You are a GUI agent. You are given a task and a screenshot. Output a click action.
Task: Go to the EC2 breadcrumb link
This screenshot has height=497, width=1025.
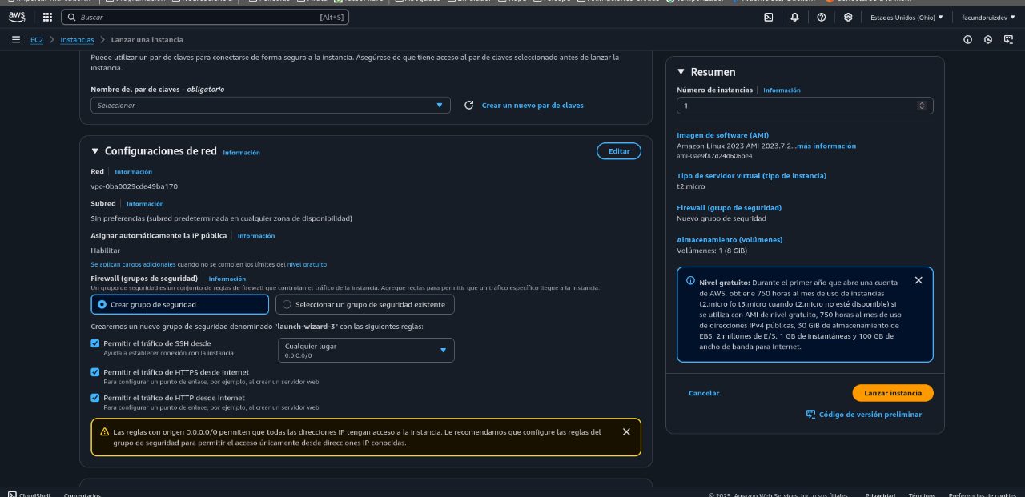pos(37,39)
